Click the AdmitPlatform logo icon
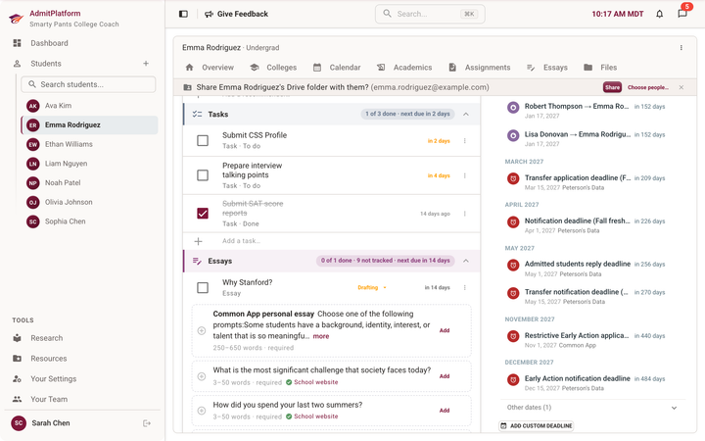The image size is (705, 441). [x=17, y=19]
